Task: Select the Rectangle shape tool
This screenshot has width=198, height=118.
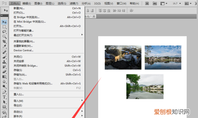Action: point(4,107)
